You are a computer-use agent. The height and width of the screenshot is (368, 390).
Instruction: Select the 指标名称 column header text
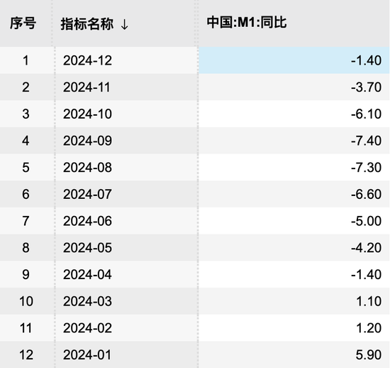tap(87, 24)
